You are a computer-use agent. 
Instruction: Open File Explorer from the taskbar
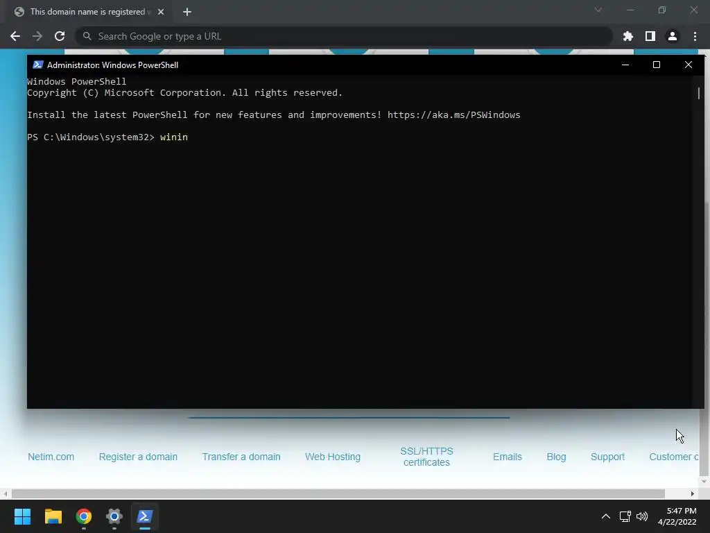click(53, 516)
